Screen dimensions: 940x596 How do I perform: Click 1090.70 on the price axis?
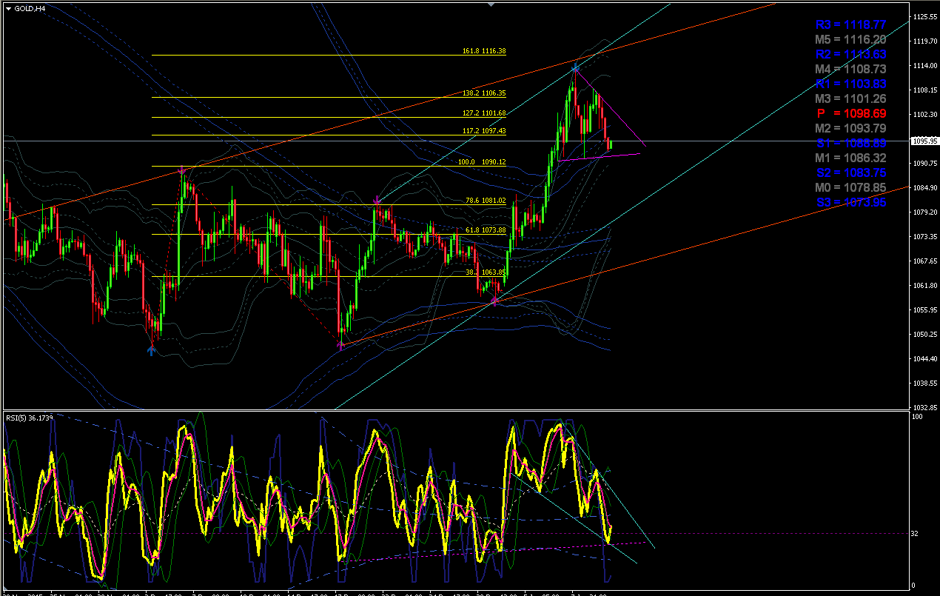pyautogui.click(x=925, y=164)
